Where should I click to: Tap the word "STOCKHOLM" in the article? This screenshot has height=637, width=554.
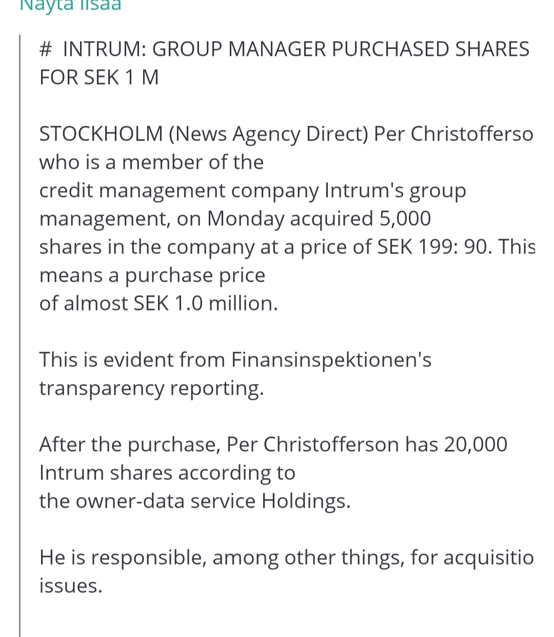pyautogui.click(x=101, y=134)
